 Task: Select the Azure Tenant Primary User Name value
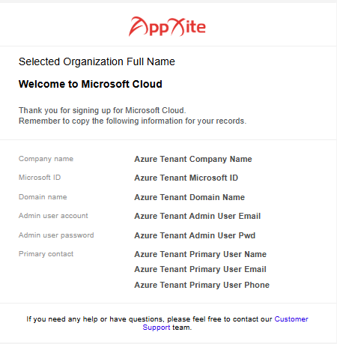(201, 254)
